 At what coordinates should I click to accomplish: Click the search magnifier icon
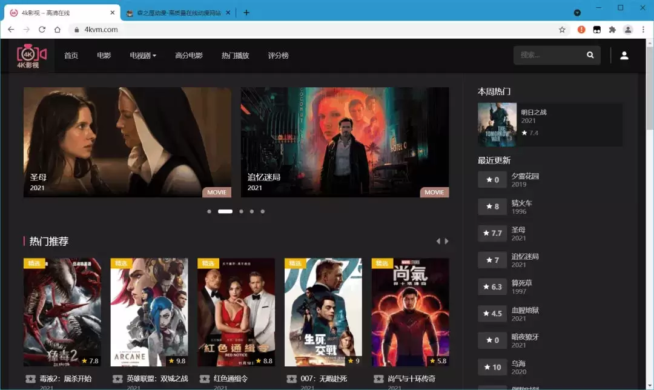[x=590, y=55]
